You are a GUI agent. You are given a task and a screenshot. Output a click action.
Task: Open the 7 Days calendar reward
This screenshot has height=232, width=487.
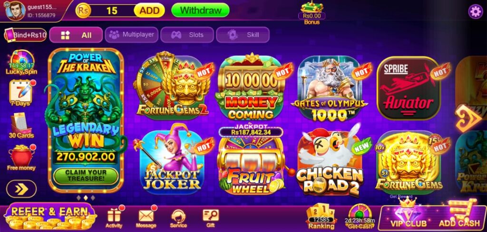point(21,93)
